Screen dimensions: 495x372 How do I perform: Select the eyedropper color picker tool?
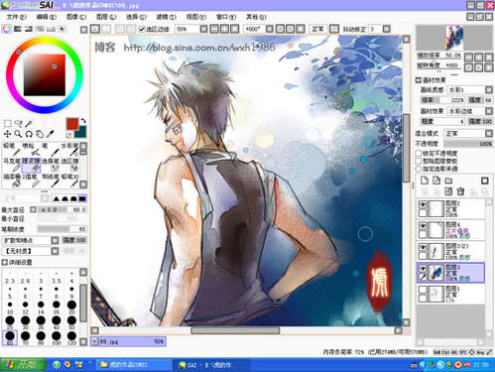click(x=50, y=134)
